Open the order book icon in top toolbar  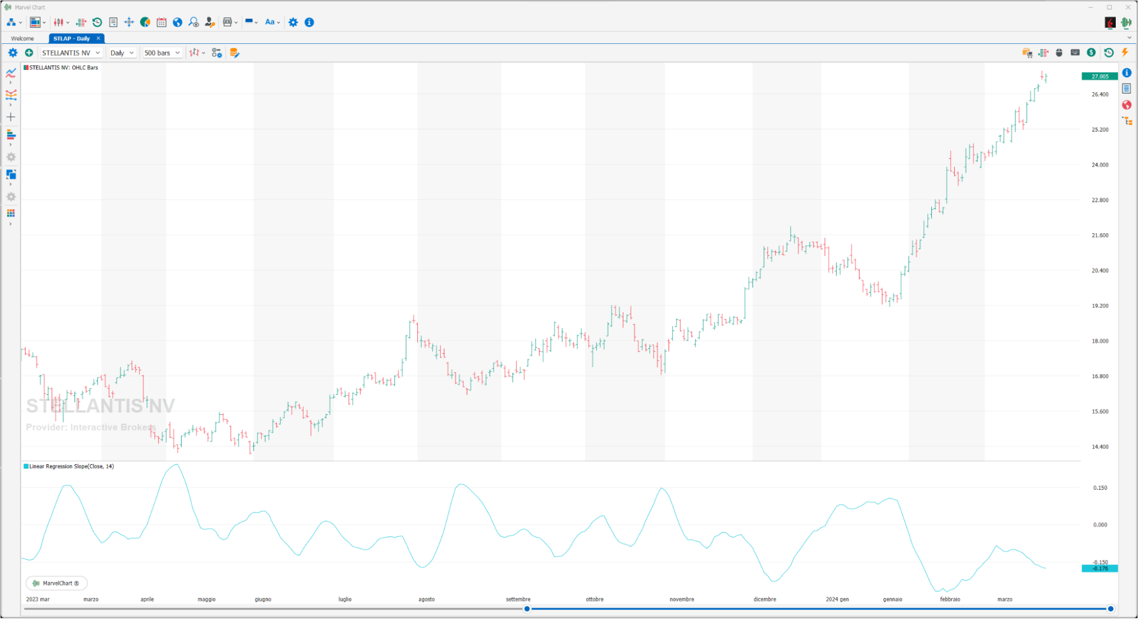point(81,22)
